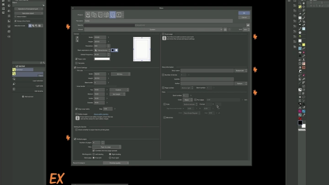Select the Right binding radio button
Viewport: 329px width, 185px height.
coord(110,154)
